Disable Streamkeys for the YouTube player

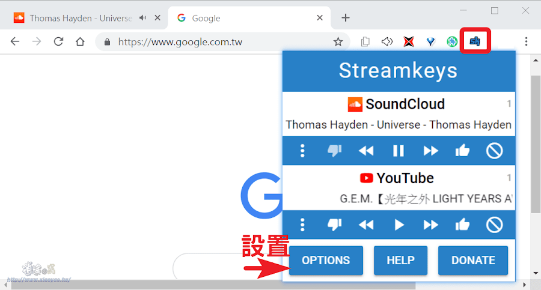495,225
